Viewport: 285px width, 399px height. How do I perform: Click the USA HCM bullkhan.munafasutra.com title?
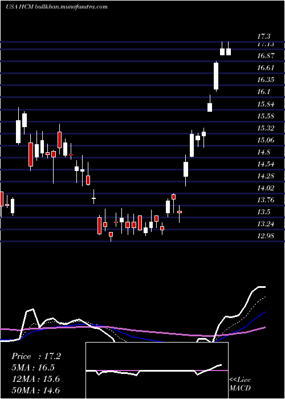pos(56,7)
